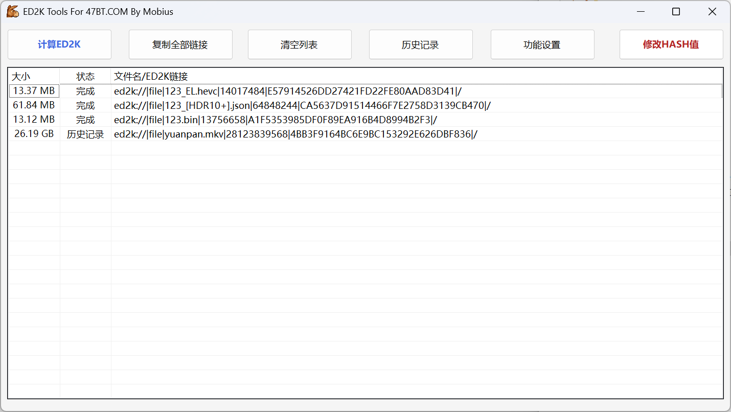Open 历史记录 history button
This screenshot has height=412, width=731.
click(420, 44)
